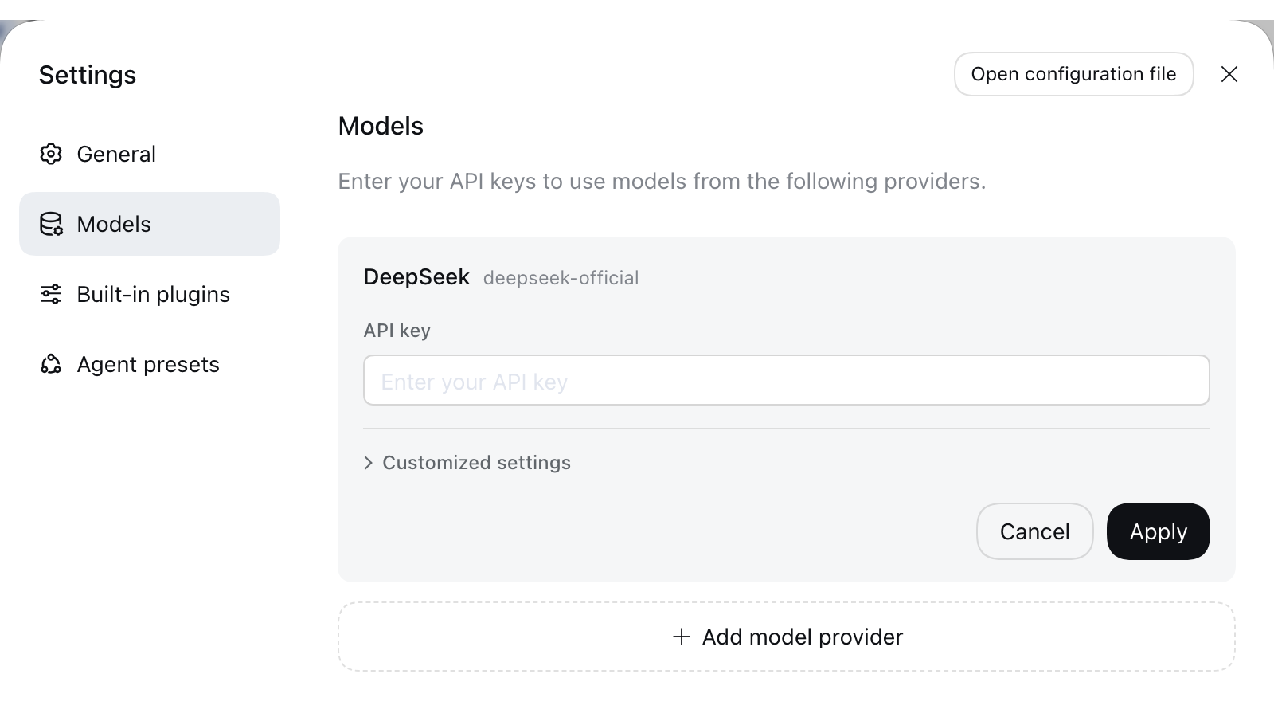Select the Models tab label
The height and width of the screenshot is (717, 1274).
tap(114, 224)
